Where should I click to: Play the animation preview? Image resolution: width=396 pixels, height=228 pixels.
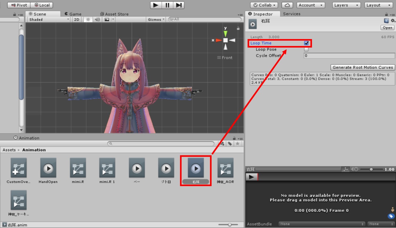tap(251, 177)
